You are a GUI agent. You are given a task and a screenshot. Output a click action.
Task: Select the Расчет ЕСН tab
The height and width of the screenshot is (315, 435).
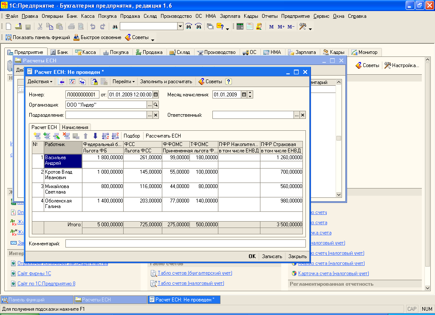click(x=44, y=127)
